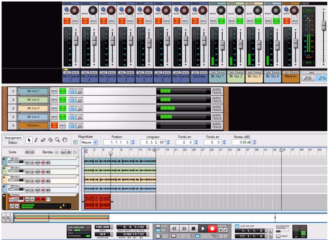Screen dimensions: 328x240
Task: Open automation parameter icon on Bk Voc 2 track
Action: pyautogui.click(x=37, y=172)
